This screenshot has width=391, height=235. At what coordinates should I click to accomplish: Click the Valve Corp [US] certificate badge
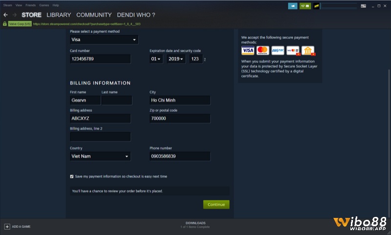point(20,24)
